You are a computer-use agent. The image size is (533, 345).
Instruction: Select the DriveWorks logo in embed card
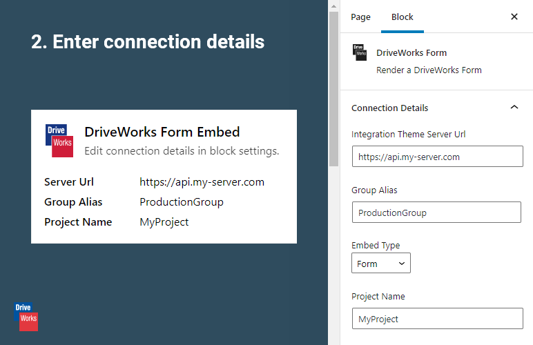pyautogui.click(x=59, y=141)
